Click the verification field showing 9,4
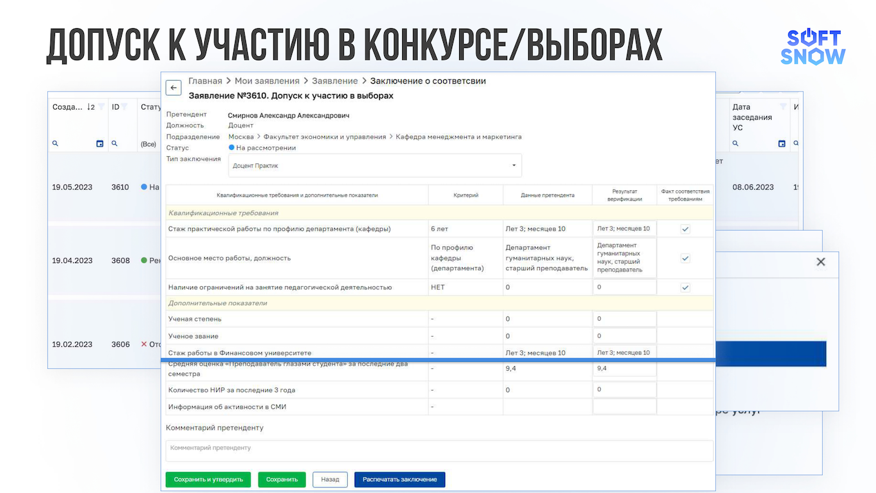 point(624,369)
